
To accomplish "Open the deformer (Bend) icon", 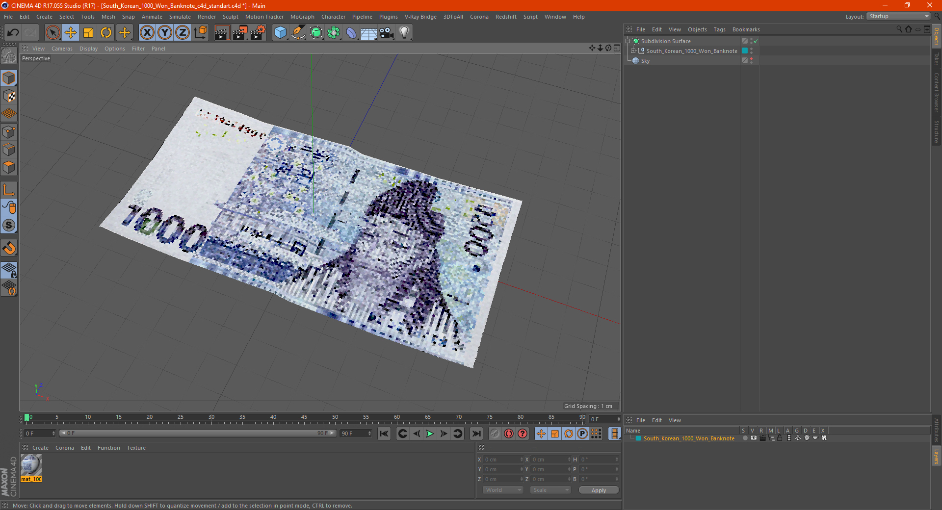I will (x=351, y=33).
